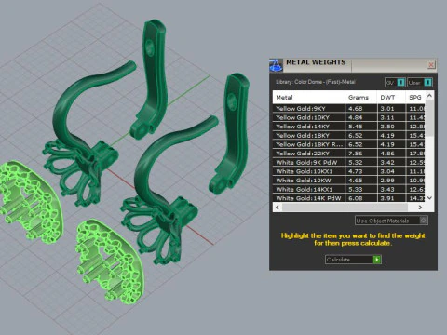This screenshot has width=447, height=335.
Task: Select the White Gold:14K PdW row
Action: [x=349, y=198]
